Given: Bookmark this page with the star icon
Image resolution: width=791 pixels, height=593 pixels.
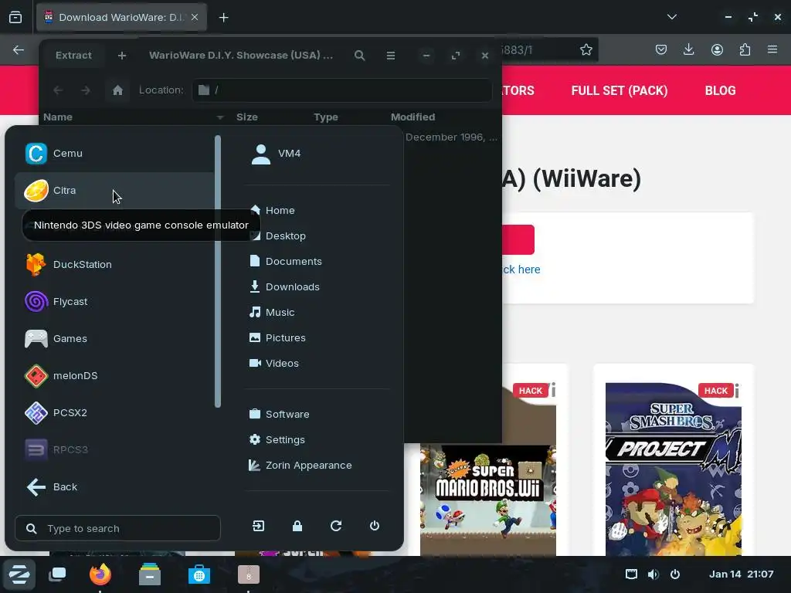Looking at the screenshot, I should (586, 49).
